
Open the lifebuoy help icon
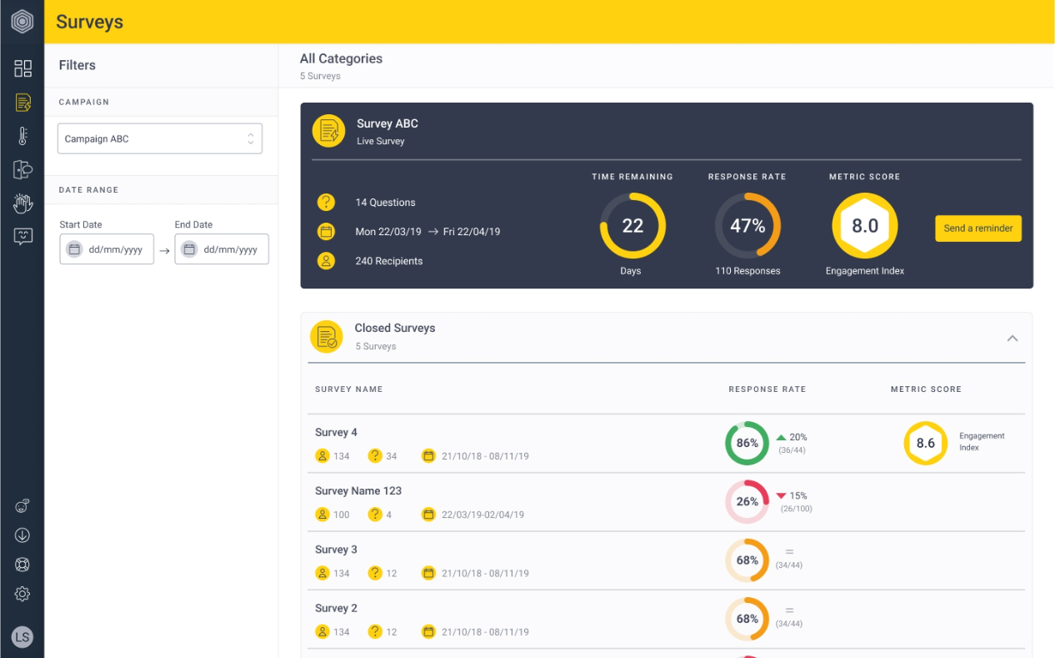(22, 565)
